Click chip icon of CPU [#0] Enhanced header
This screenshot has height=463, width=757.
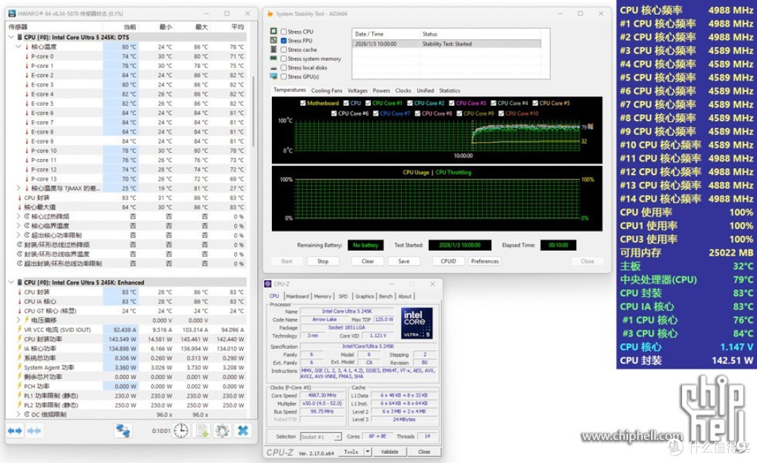20,282
